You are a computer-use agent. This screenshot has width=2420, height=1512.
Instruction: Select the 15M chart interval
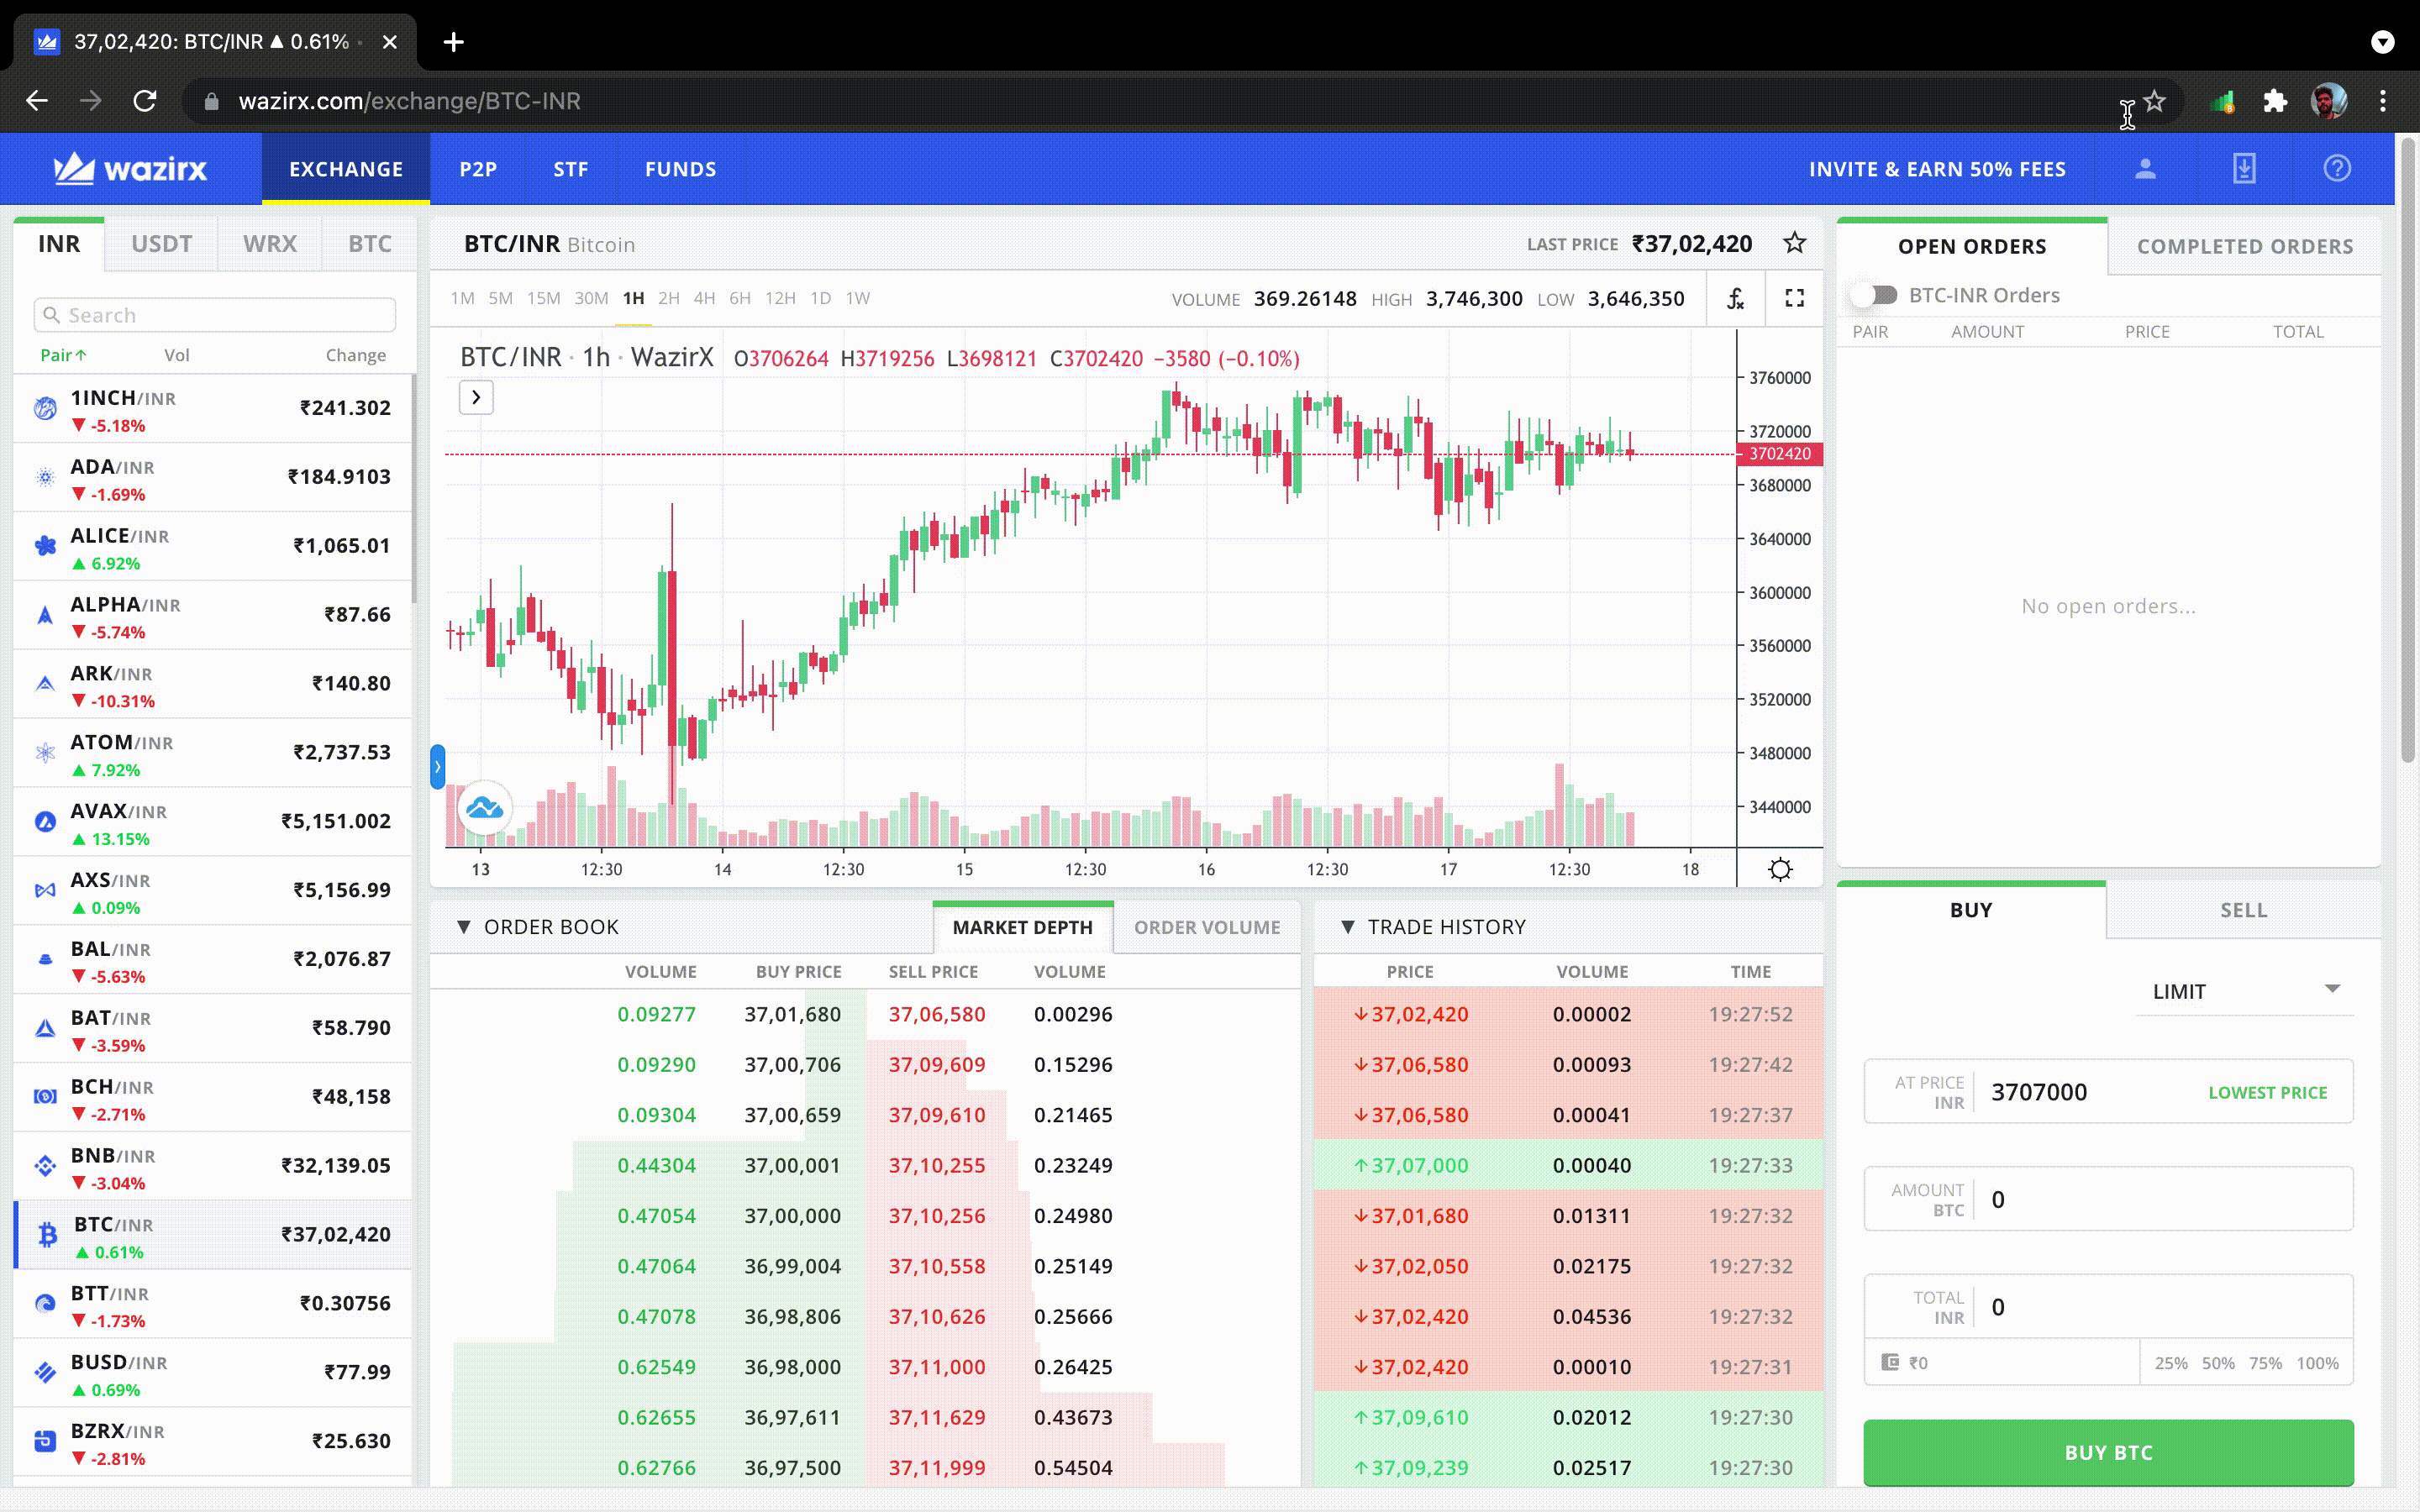pyautogui.click(x=544, y=298)
